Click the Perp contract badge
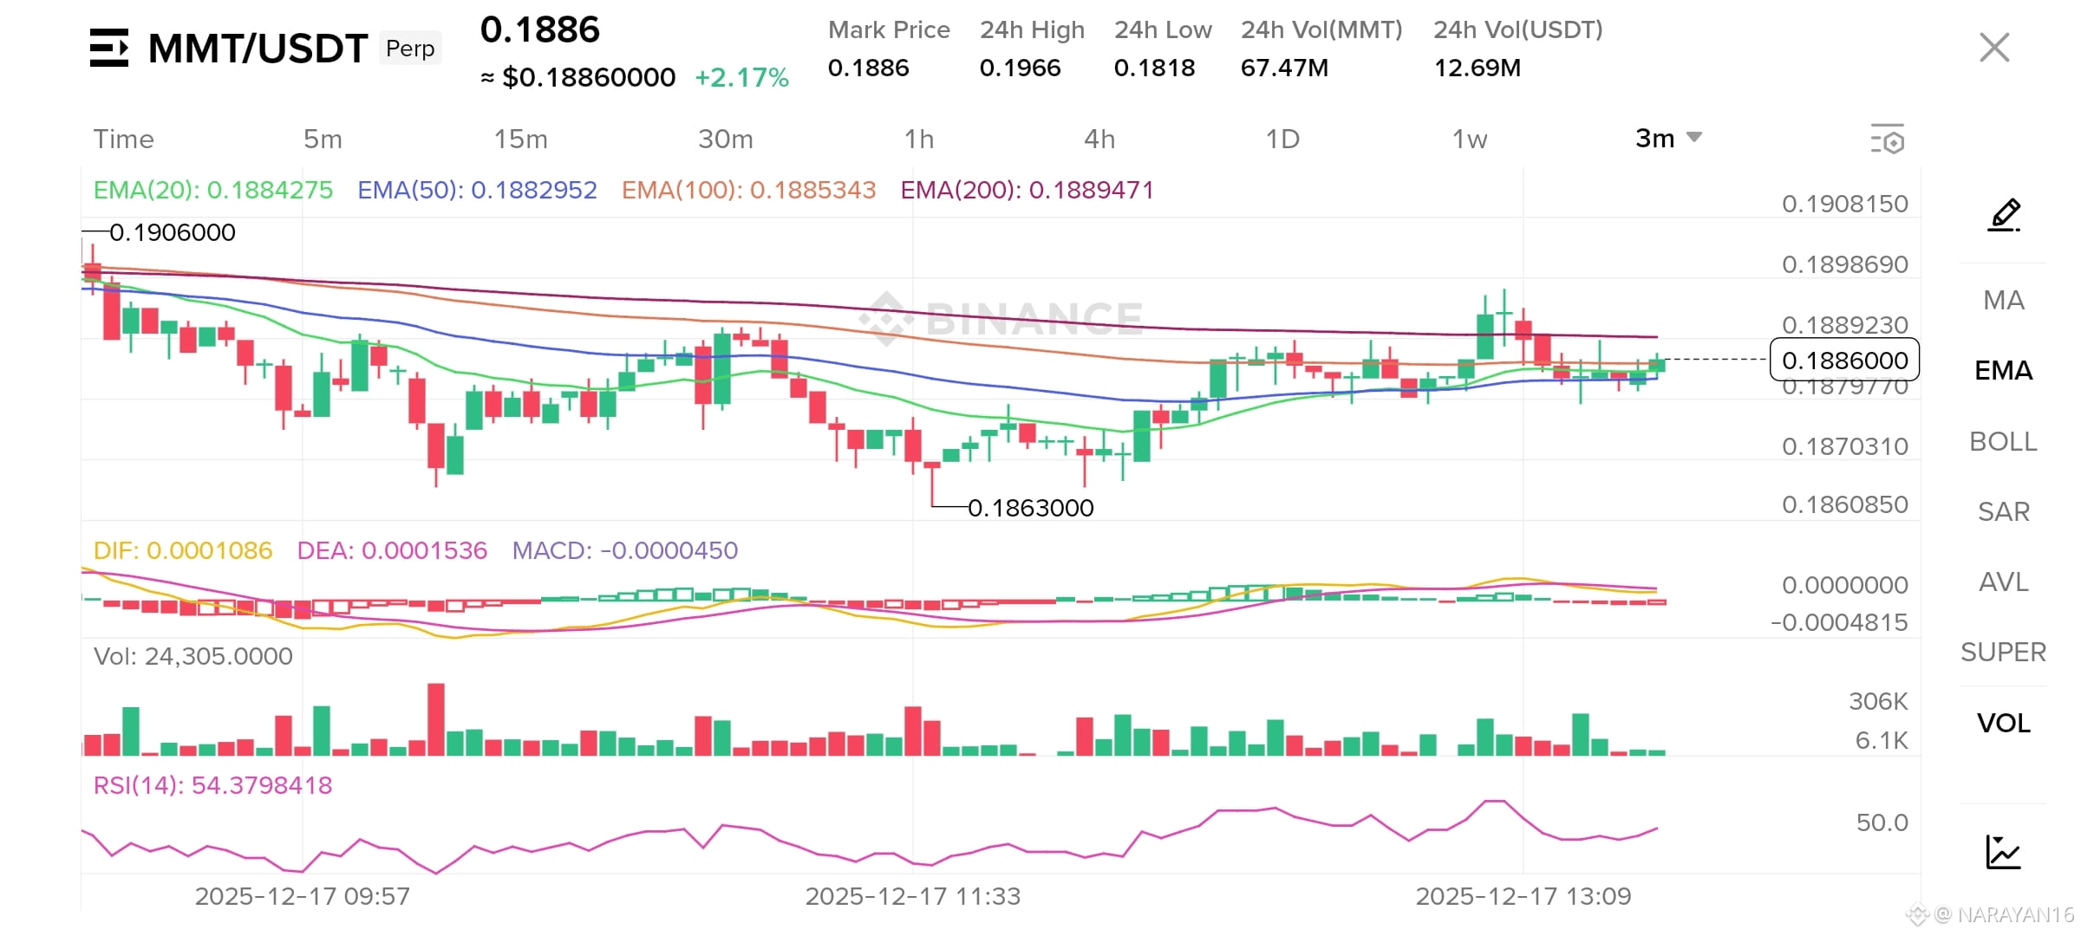2081x936 pixels. (410, 49)
